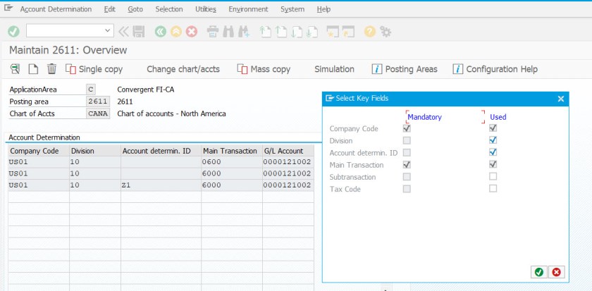Click the yellow Help question mark icon
592x291 pixels.
click(x=369, y=31)
